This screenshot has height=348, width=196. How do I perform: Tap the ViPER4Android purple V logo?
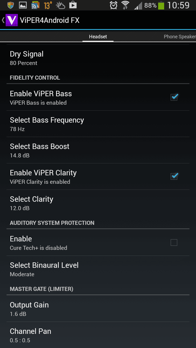coord(12,20)
